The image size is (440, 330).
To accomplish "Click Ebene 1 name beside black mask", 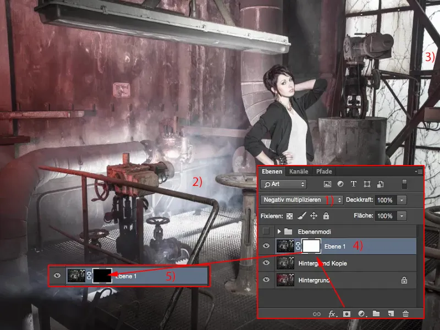I will pyautogui.click(x=126, y=276).
